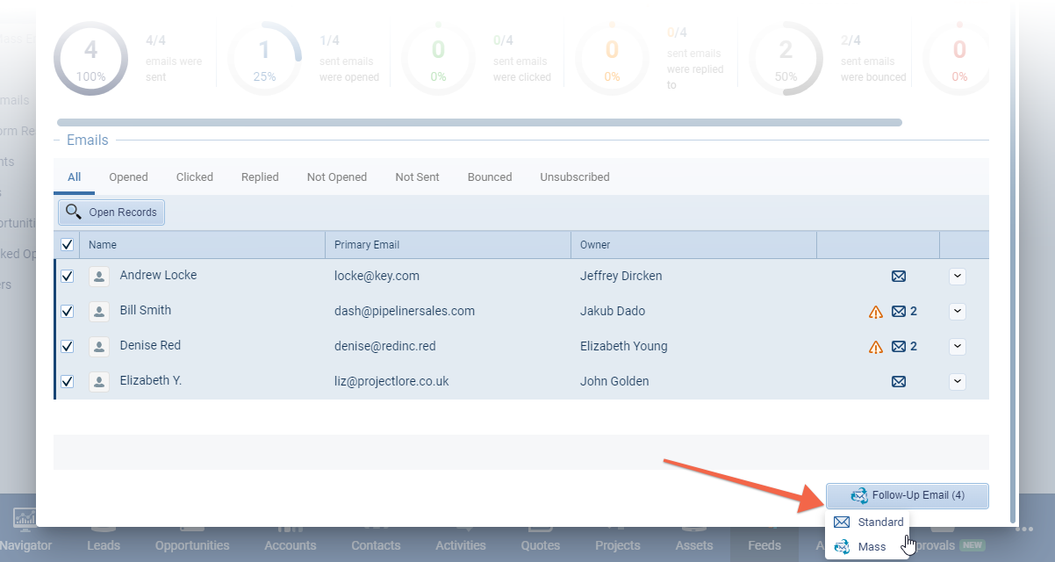Screen dimensions: 1055x562
Task: Click Bill Smith's contact avatar icon
Action: point(99,312)
